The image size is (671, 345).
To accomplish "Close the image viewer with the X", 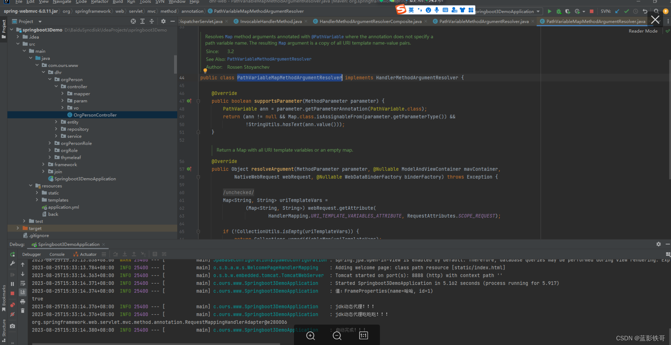I will pos(655,20).
